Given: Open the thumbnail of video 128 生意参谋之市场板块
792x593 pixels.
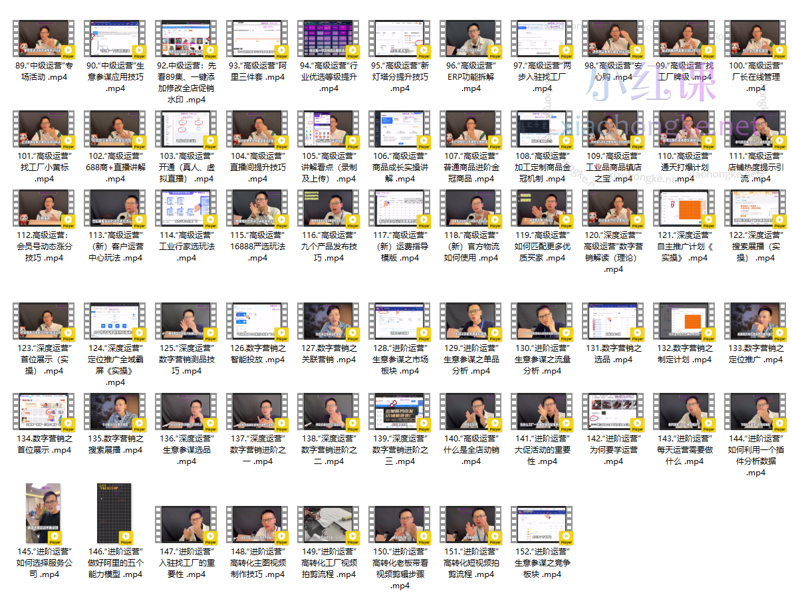Looking at the screenshot, I should (399, 321).
